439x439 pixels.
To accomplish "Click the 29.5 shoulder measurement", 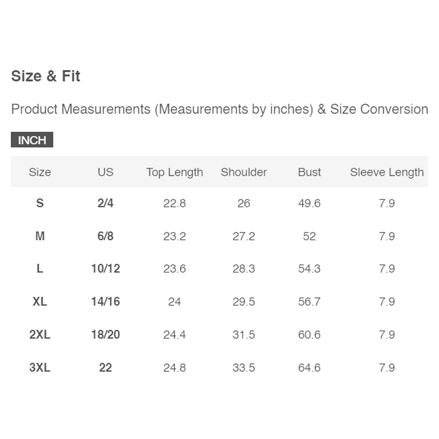I will [244, 301].
